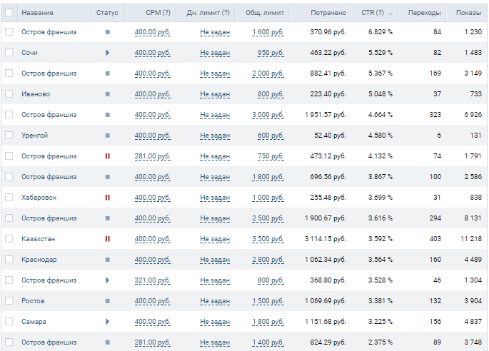Click the 403 clicks value in the Казахстан row
Image resolution: width=489 pixels, height=351 pixels.
point(435,239)
